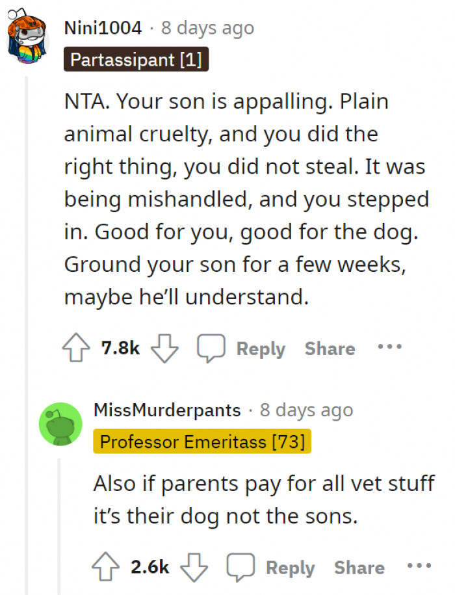Viewport: 455px width, 595px height.
Task: Open the overflow menu on Nini1004's comment
Action: 388,347
